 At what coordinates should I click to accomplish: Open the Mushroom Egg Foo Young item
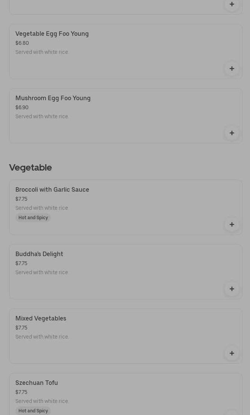[53, 98]
